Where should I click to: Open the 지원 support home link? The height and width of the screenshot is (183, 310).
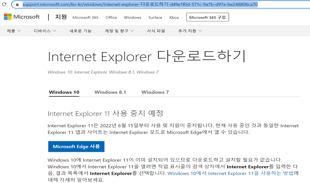click(61, 17)
